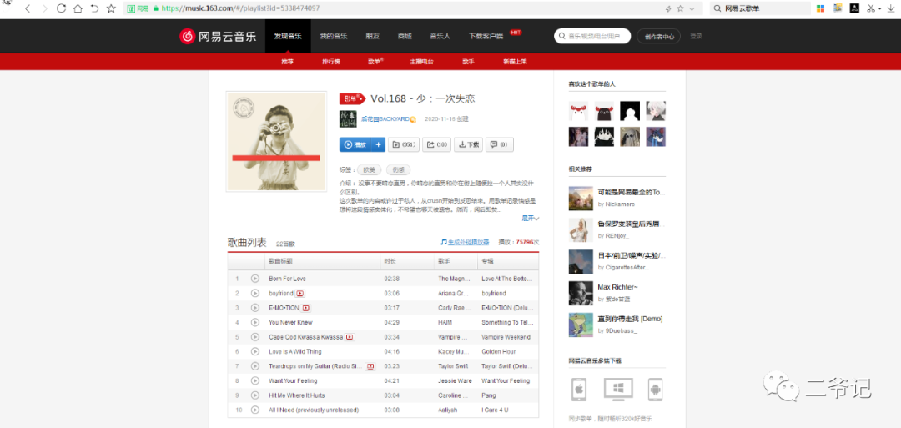Add playlist to queue with plus button
Viewport: 901px width, 428px height.
(x=378, y=145)
